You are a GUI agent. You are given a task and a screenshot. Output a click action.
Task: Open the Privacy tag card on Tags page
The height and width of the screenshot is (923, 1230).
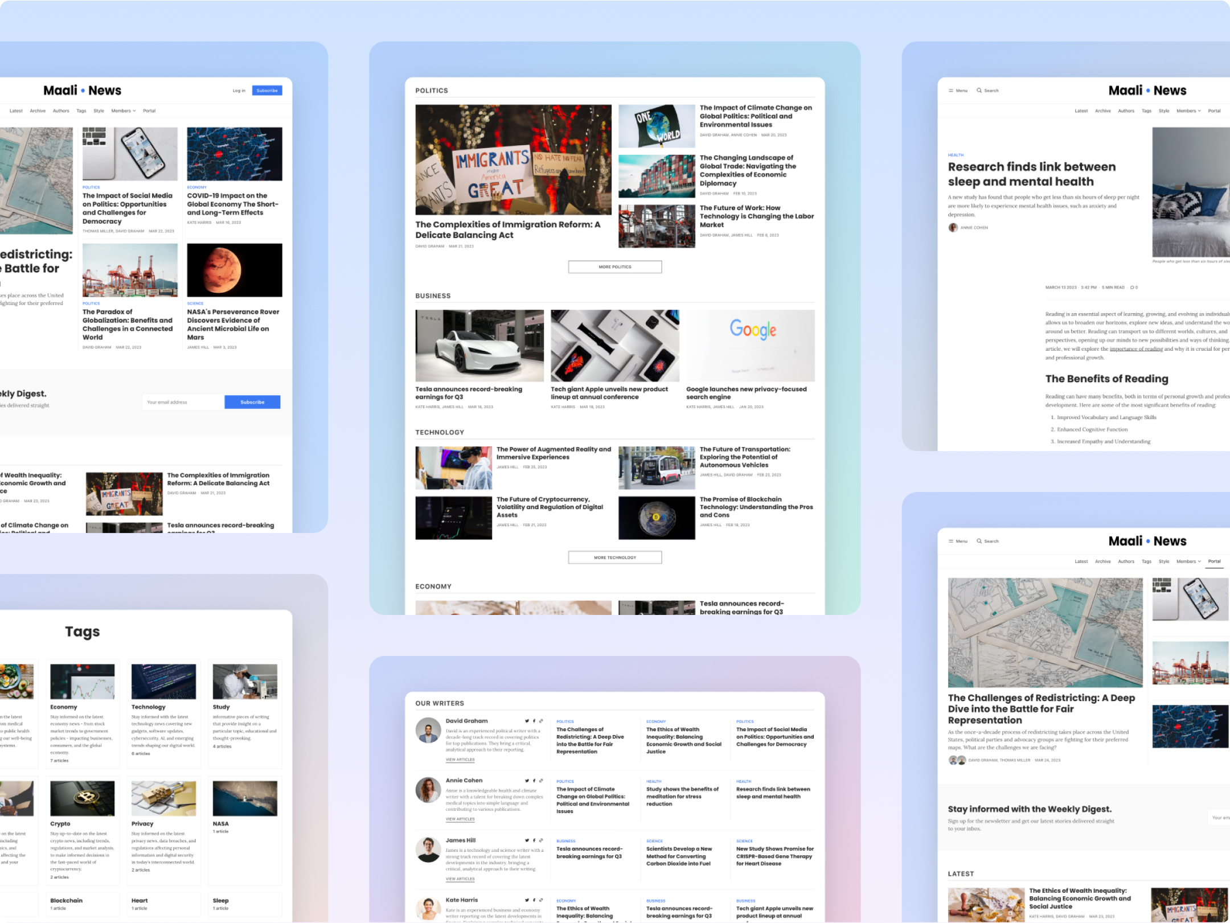coord(164,831)
